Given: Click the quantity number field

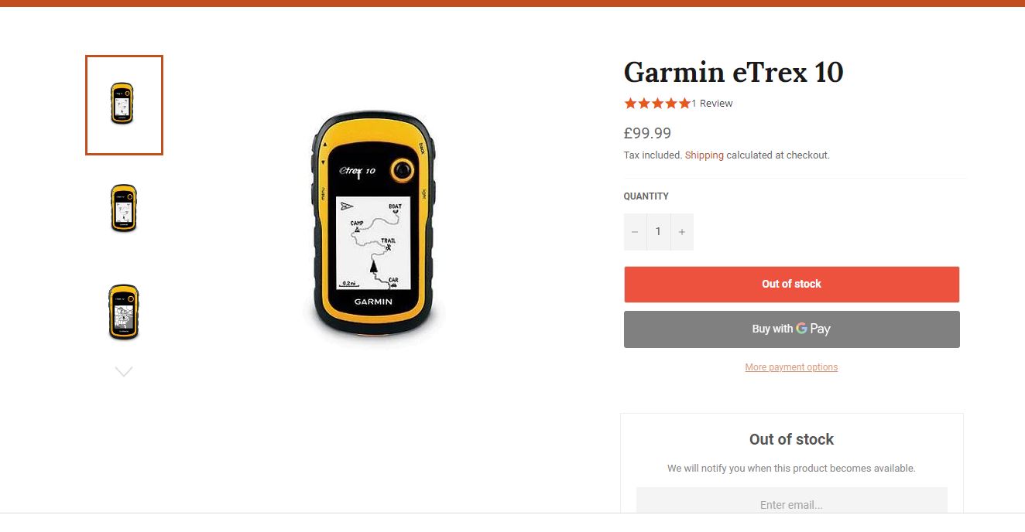Looking at the screenshot, I should click(x=659, y=232).
